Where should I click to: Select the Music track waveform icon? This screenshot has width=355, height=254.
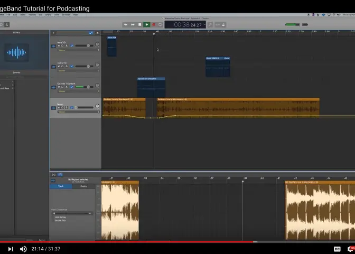point(53,108)
